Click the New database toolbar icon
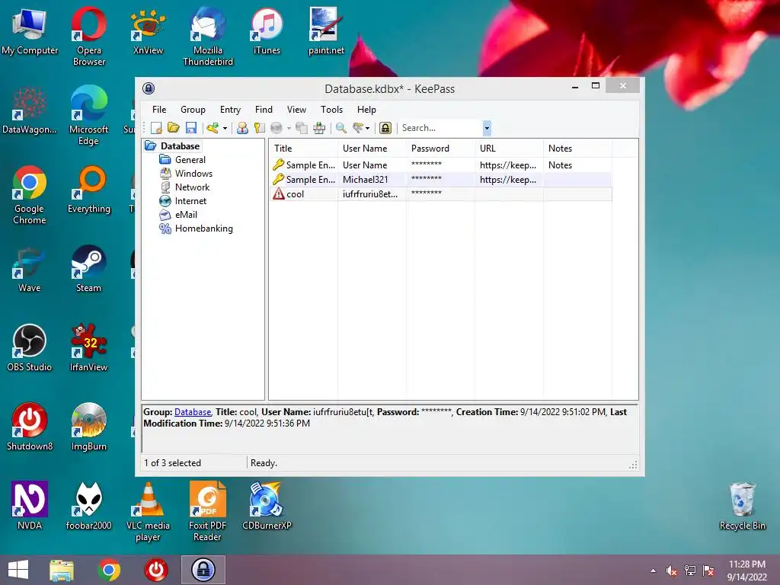The height and width of the screenshot is (585, 780). click(x=156, y=128)
